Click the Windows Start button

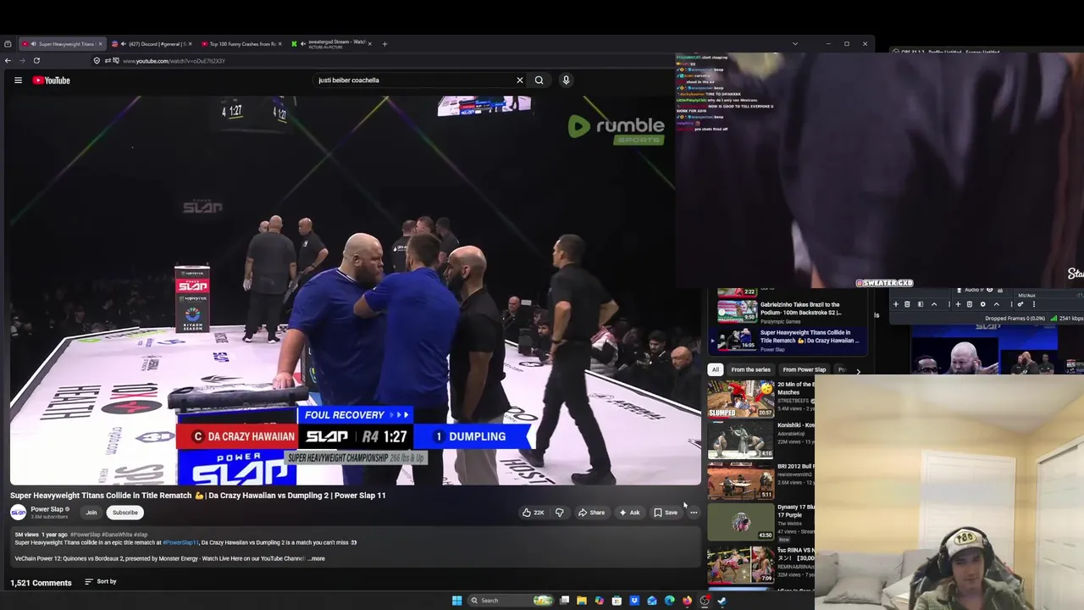tap(457, 601)
